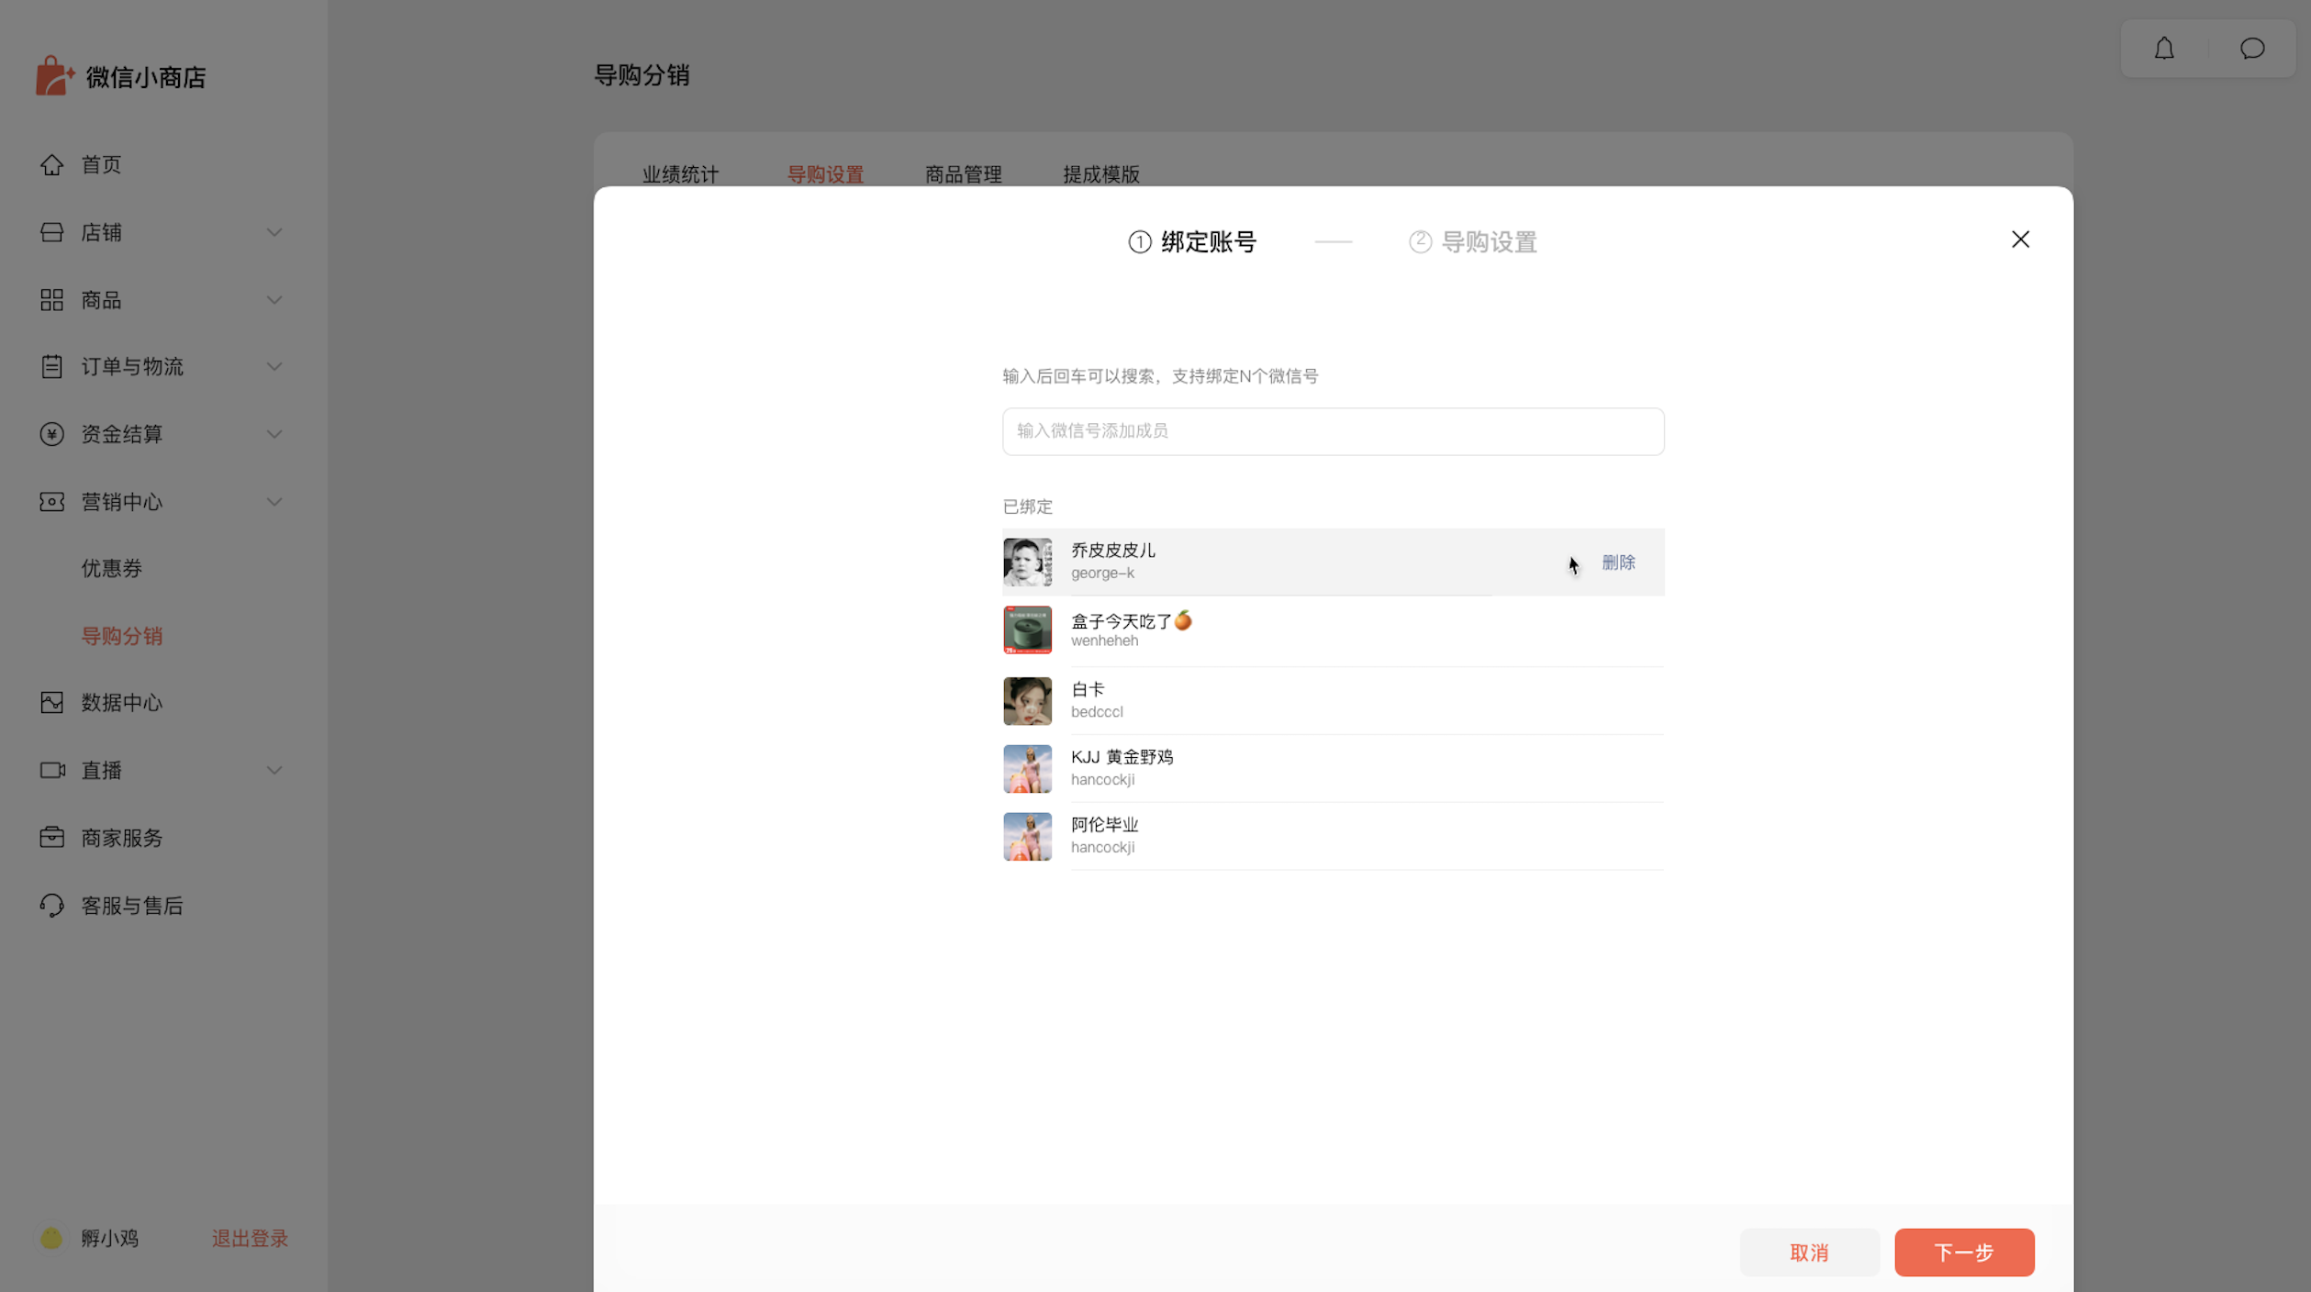Expand the 直播 menu chevron

pos(274,770)
